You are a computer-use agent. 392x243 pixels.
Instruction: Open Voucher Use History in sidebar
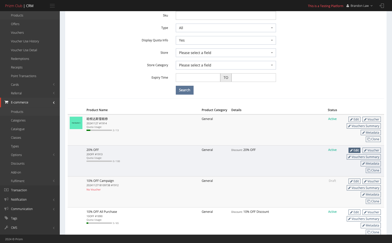coord(25,41)
